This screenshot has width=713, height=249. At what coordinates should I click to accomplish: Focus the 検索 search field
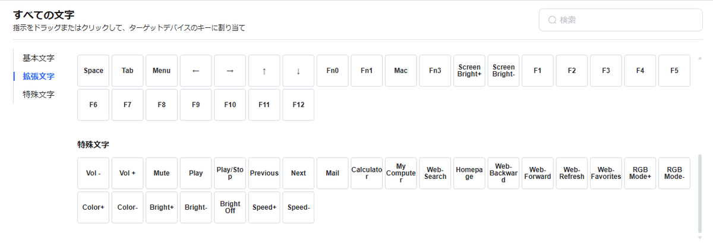point(621,20)
